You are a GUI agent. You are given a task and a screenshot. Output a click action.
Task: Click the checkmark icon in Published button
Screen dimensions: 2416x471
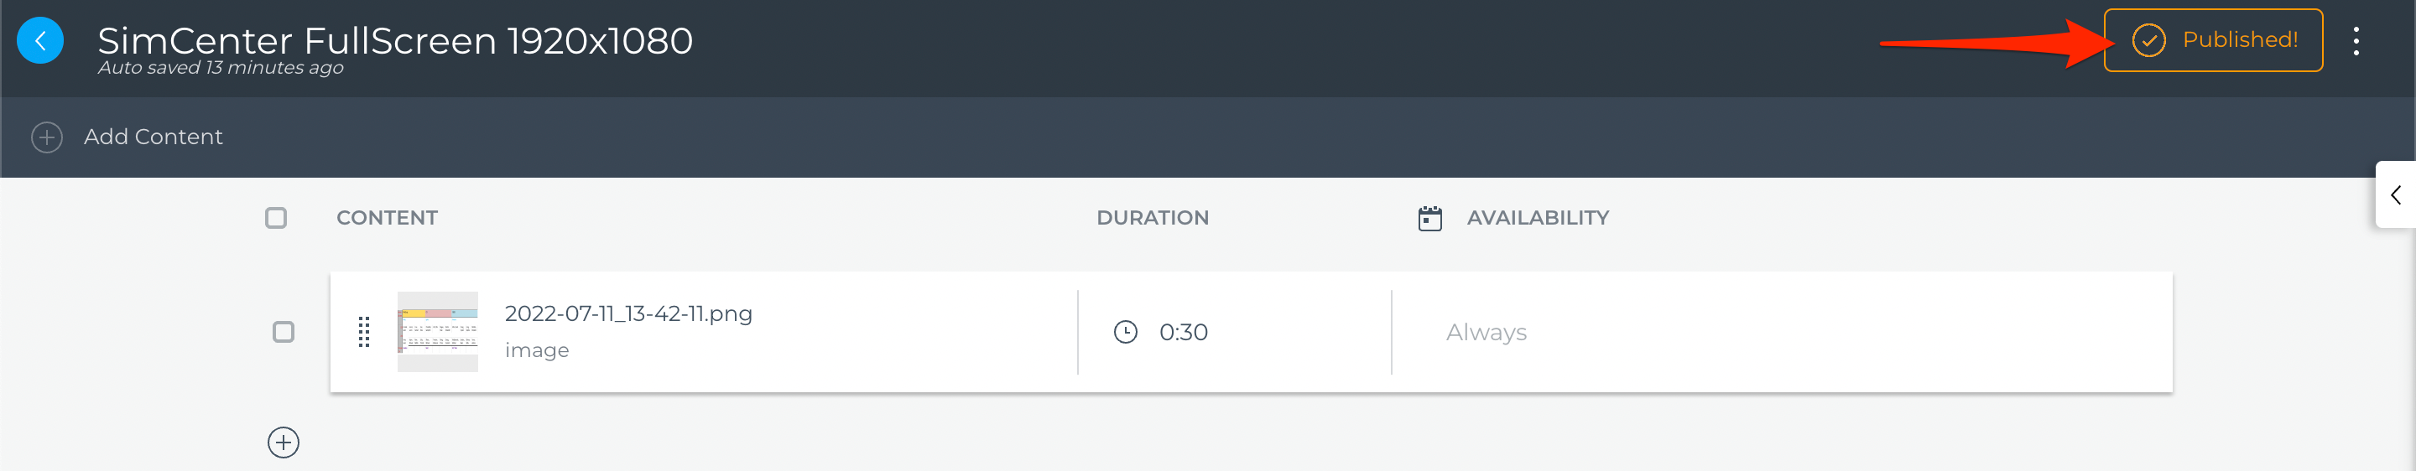(x=2148, y=40)
